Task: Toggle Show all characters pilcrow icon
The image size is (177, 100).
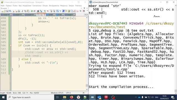Action: tap(60, 11)
